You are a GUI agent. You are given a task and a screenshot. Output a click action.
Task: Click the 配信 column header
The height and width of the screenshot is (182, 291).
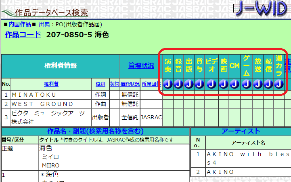pos(268,66)
